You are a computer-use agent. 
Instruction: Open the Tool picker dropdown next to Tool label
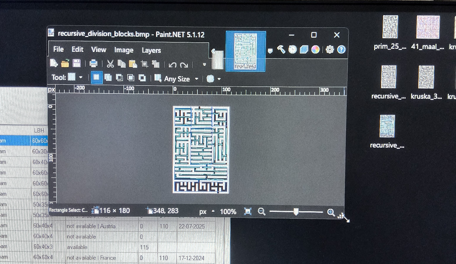[81, 77]
